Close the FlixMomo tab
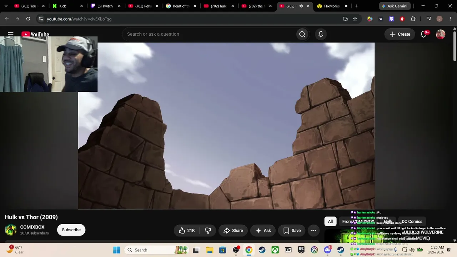457x257 pixels. point(346,6)
